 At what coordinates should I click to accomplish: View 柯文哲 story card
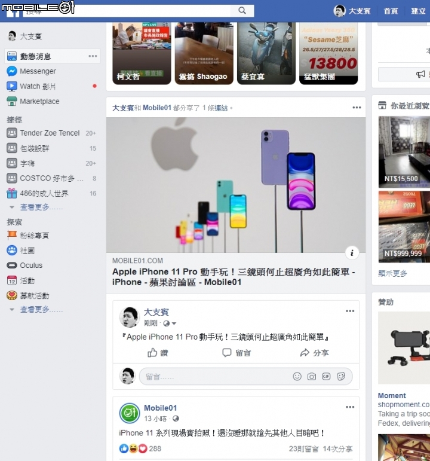pyautogui.click(x=142, y=53)
